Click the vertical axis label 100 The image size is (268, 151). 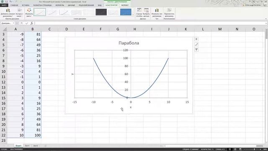(125, 58)
